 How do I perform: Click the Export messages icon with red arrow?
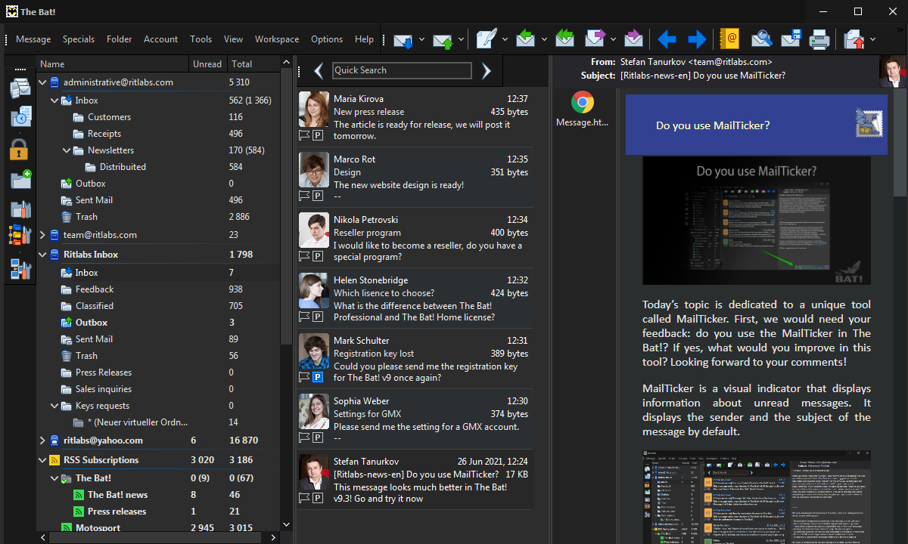coord(855,39)
